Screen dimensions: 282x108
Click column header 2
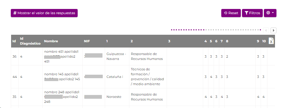pyautogui.click(x=132, y=41)
